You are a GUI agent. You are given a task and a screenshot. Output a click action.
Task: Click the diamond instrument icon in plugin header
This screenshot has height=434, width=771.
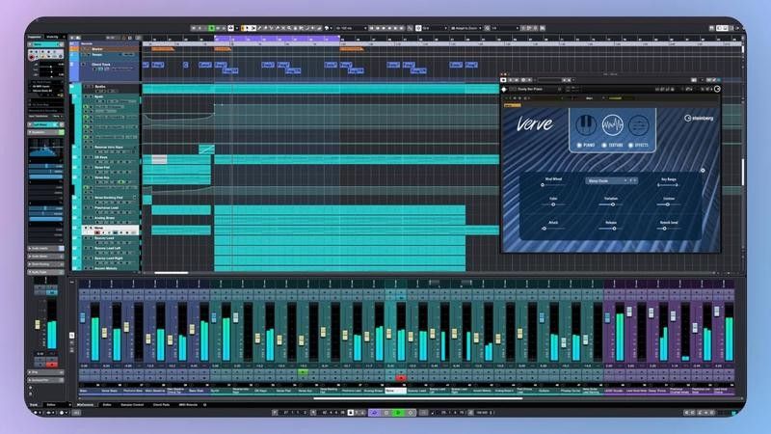click(504, 89)
